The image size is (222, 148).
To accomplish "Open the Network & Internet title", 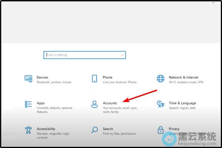I will (x=184, y=77).
